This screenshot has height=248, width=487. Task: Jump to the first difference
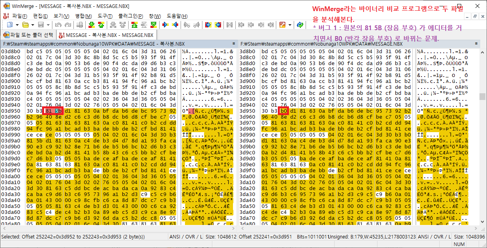135,25
